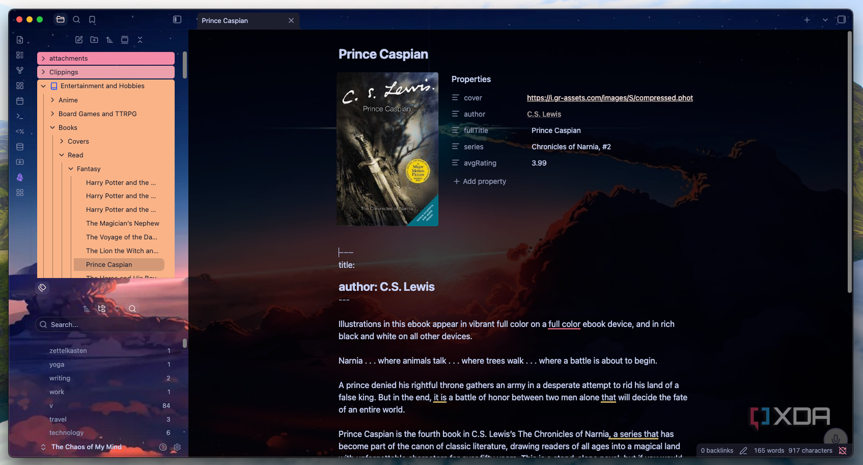Viewport: 863px width, 465px height.
Task: Toggle editing mode pencil in status bar
Action: (743, 450)
